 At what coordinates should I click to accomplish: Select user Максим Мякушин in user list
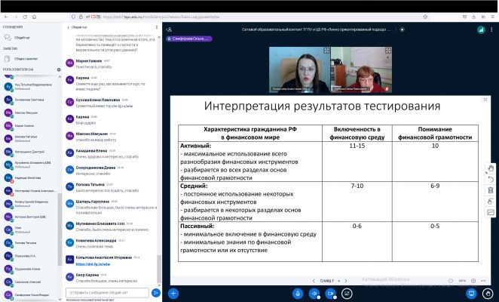[31, 113]
